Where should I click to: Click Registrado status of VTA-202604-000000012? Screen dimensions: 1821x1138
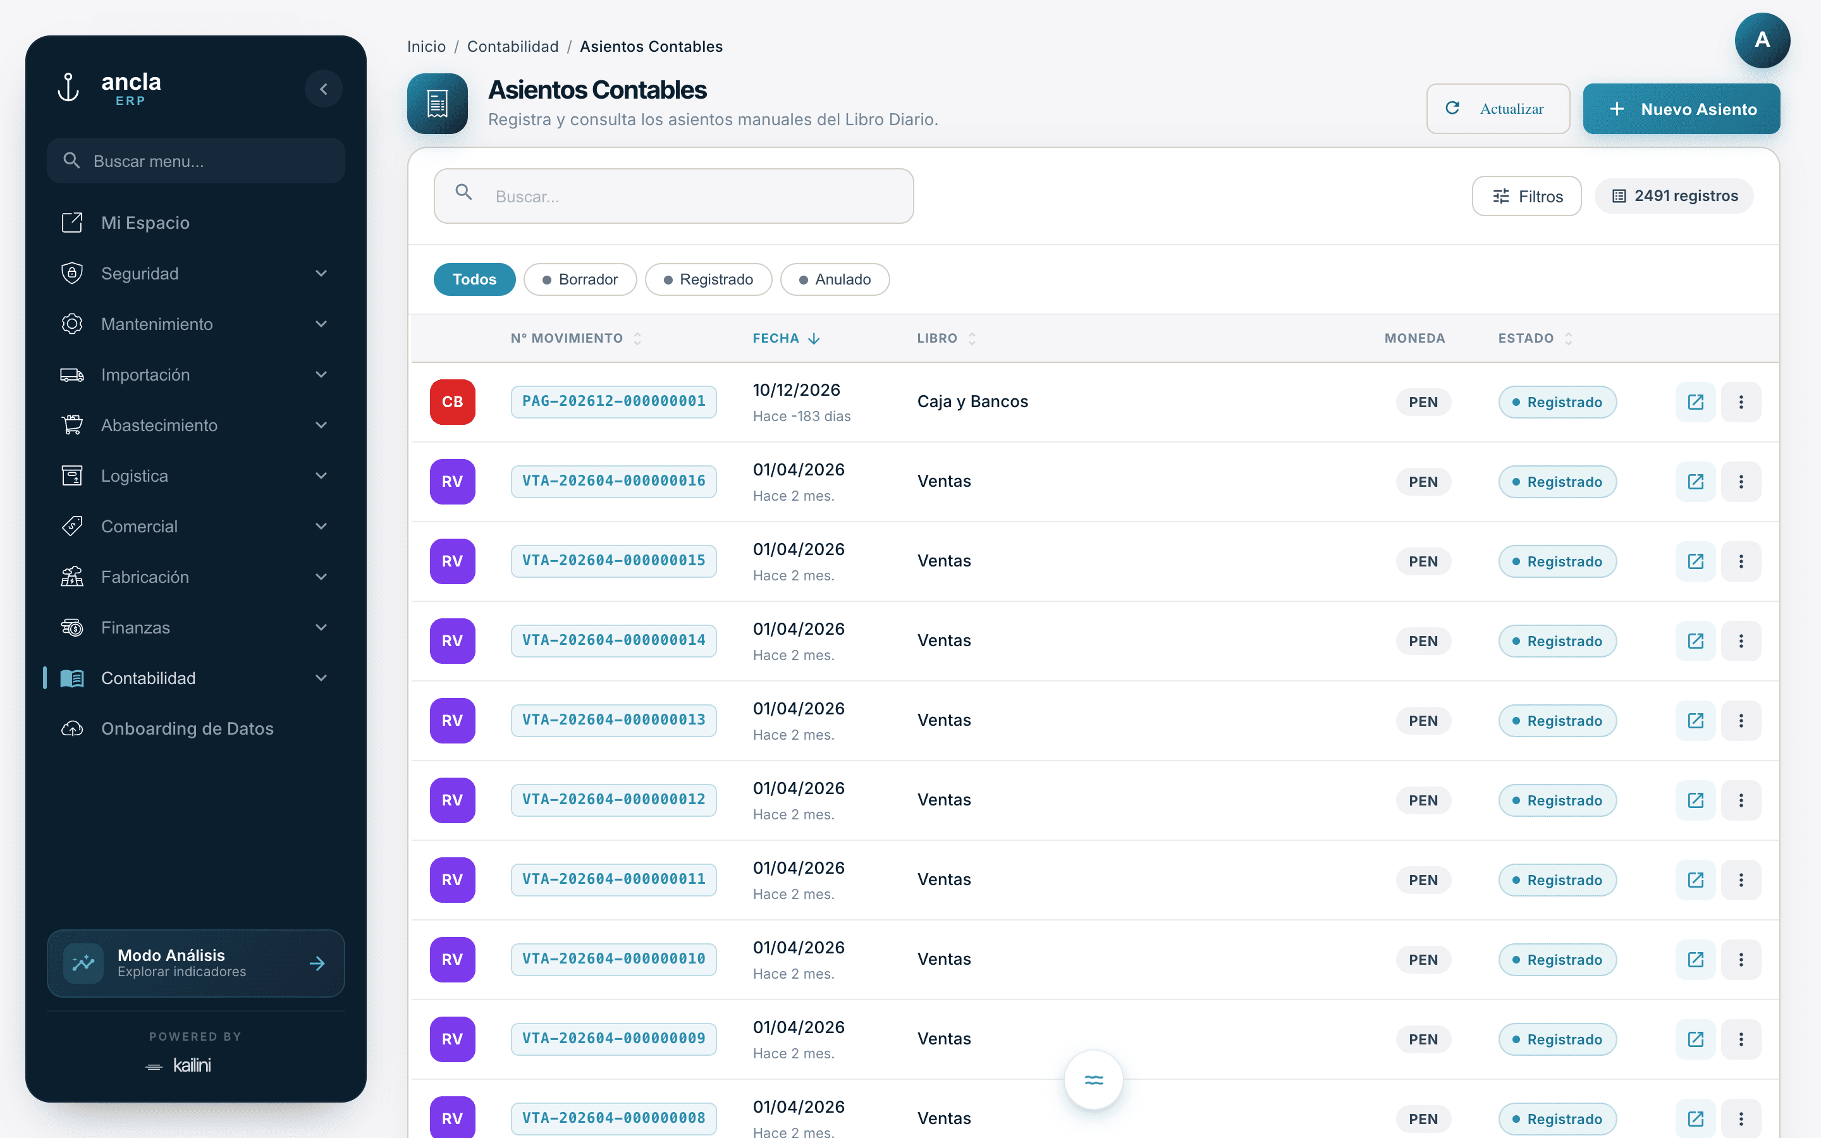1557,799
